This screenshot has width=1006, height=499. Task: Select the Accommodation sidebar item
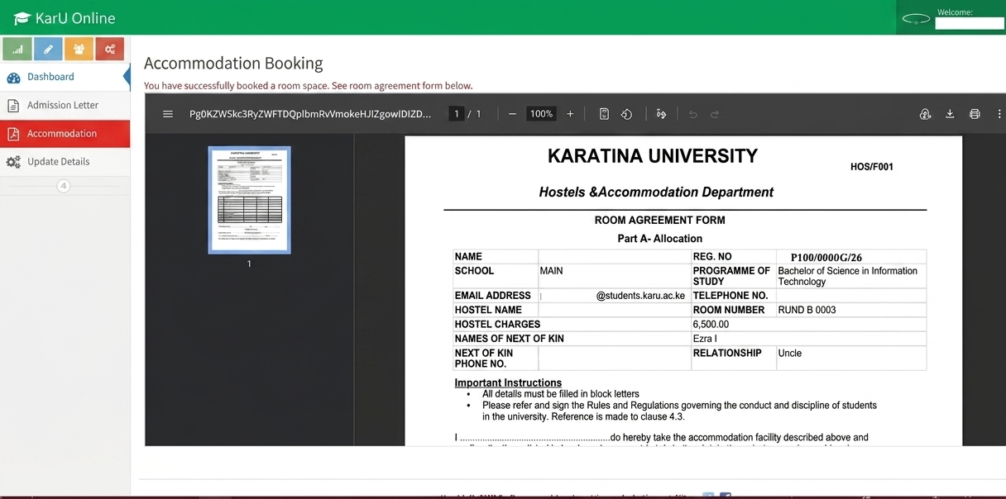tap(65, 133)
